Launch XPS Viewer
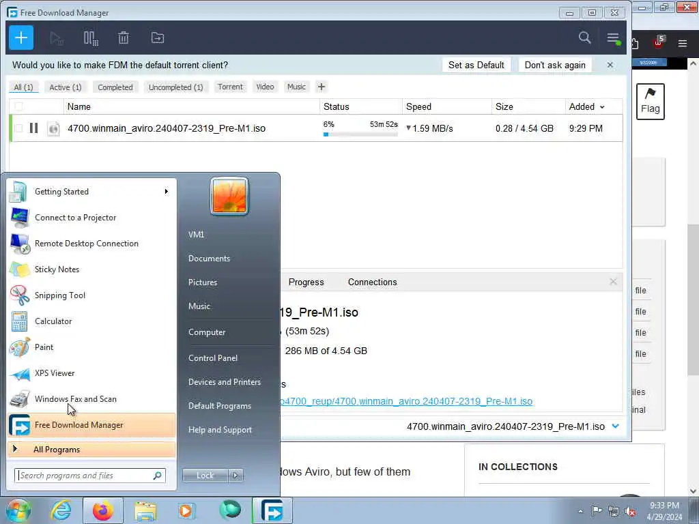The height and width of the screenshot is (524, 699). pos(92,373)
